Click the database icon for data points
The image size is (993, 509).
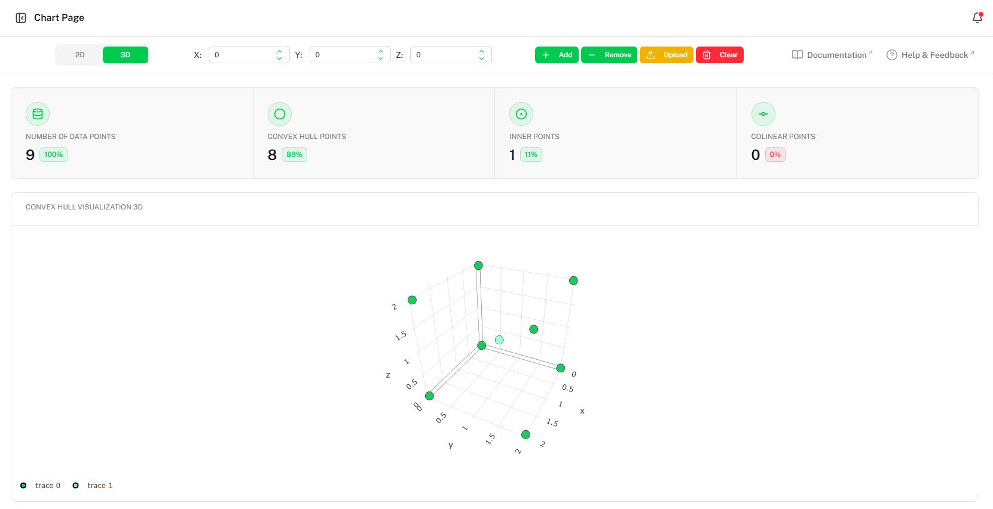point(38,114)
